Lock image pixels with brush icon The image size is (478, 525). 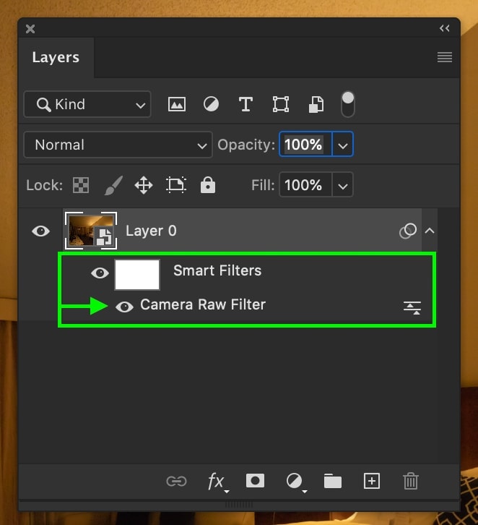[113, 185]
